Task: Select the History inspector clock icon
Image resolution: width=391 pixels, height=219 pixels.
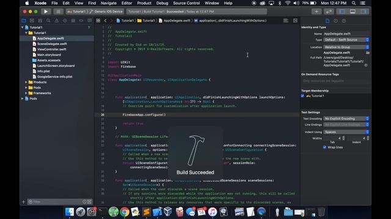Action: [x=335, y=21]
